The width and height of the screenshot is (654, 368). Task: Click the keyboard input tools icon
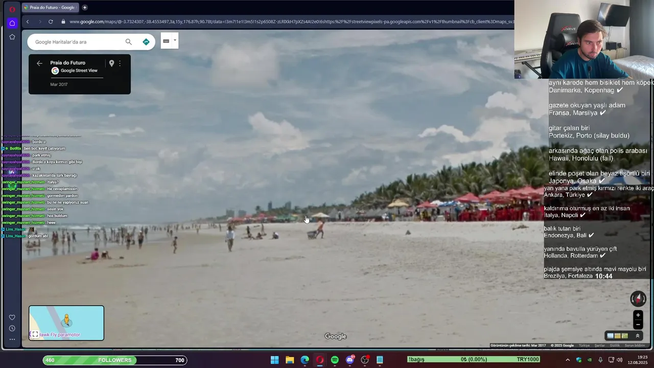click(166, 41)
